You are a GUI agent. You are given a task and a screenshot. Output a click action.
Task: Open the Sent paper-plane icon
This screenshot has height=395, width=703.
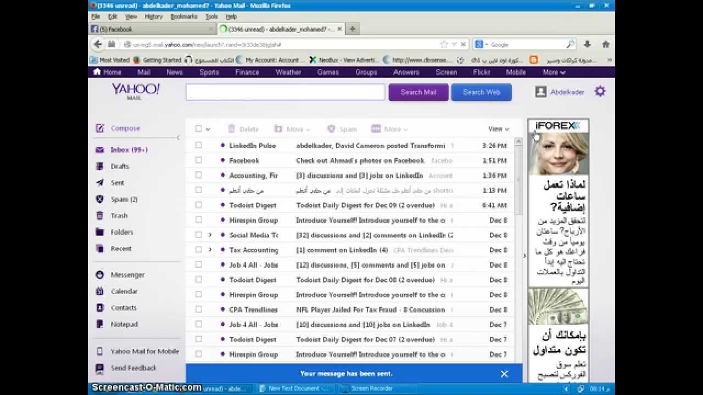pos(100,183)
